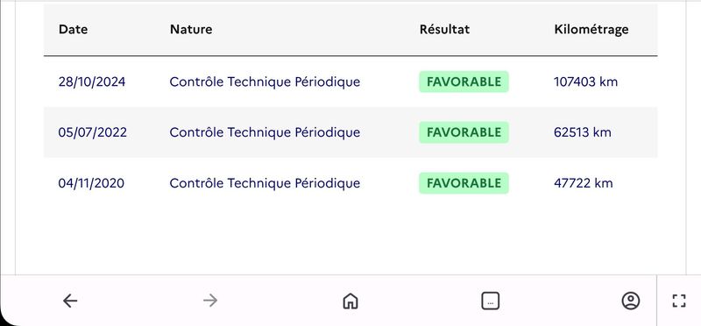Screen dimensions: 701x326
Task: Select the Date column header
Action: point(73,30)
